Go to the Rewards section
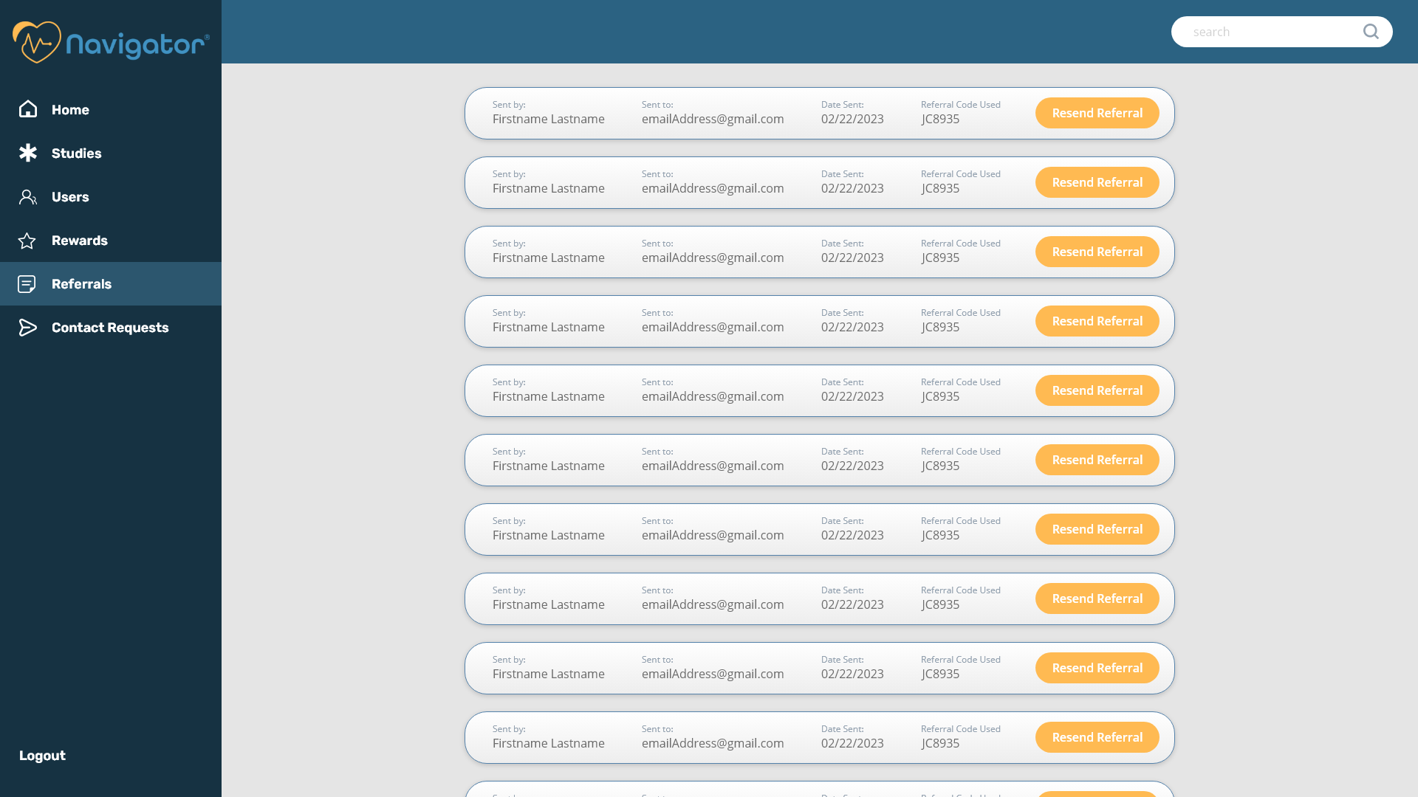This screenshot has width=1418, height=797. coord(79,241)
